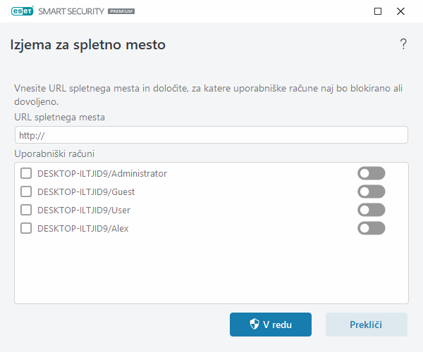
Task: Enable the toggle for Alex account
Action: pos(372,228)
